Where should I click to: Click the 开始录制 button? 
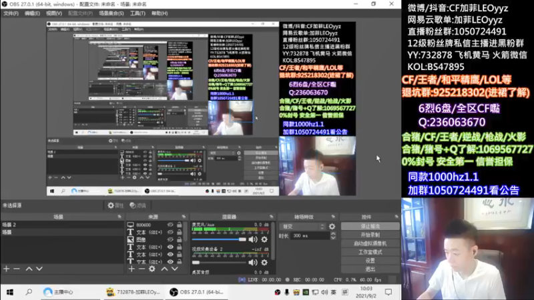tap(370, 235)
